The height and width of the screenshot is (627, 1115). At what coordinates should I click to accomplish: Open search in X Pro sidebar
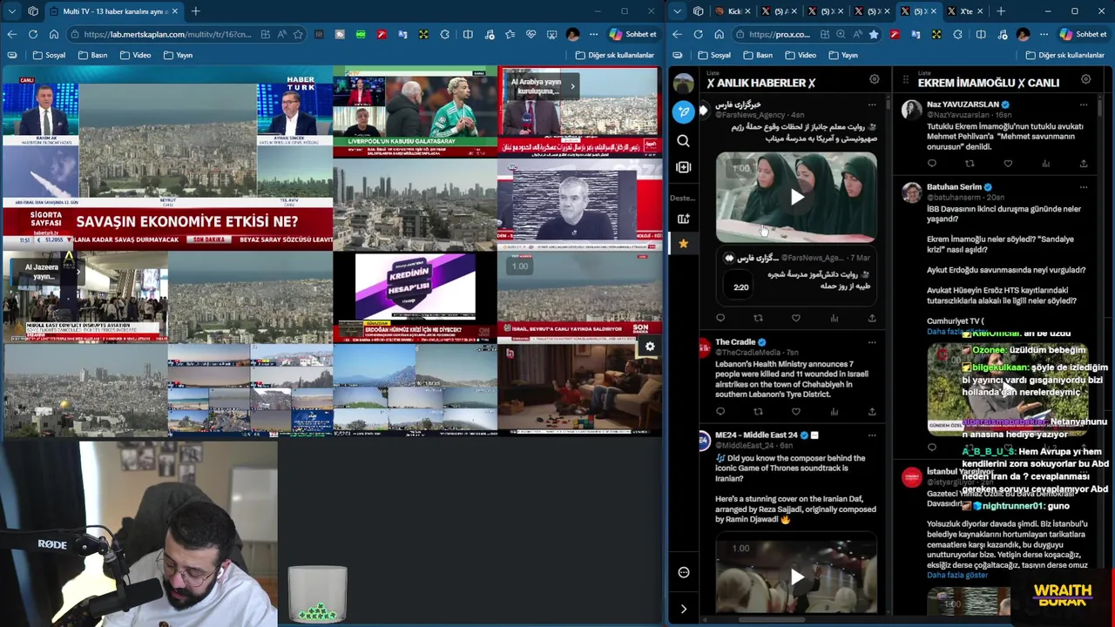(684, 140)
